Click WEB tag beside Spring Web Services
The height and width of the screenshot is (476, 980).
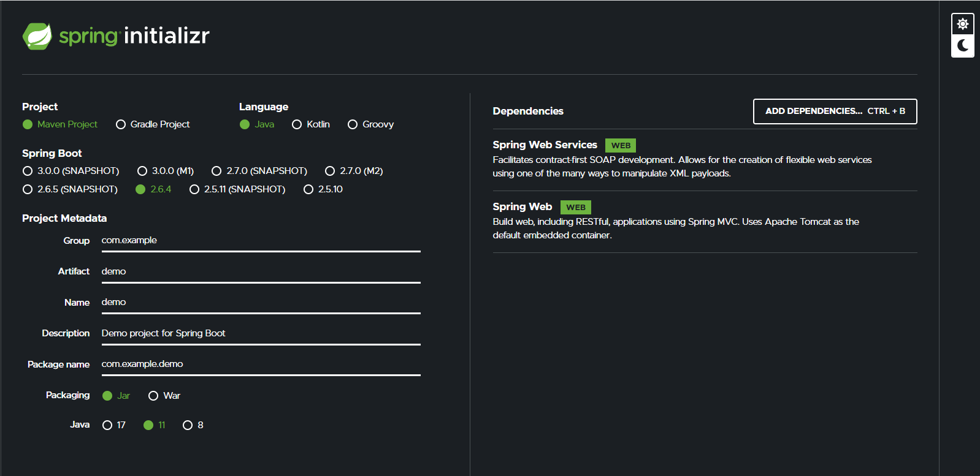click(621, 145)
